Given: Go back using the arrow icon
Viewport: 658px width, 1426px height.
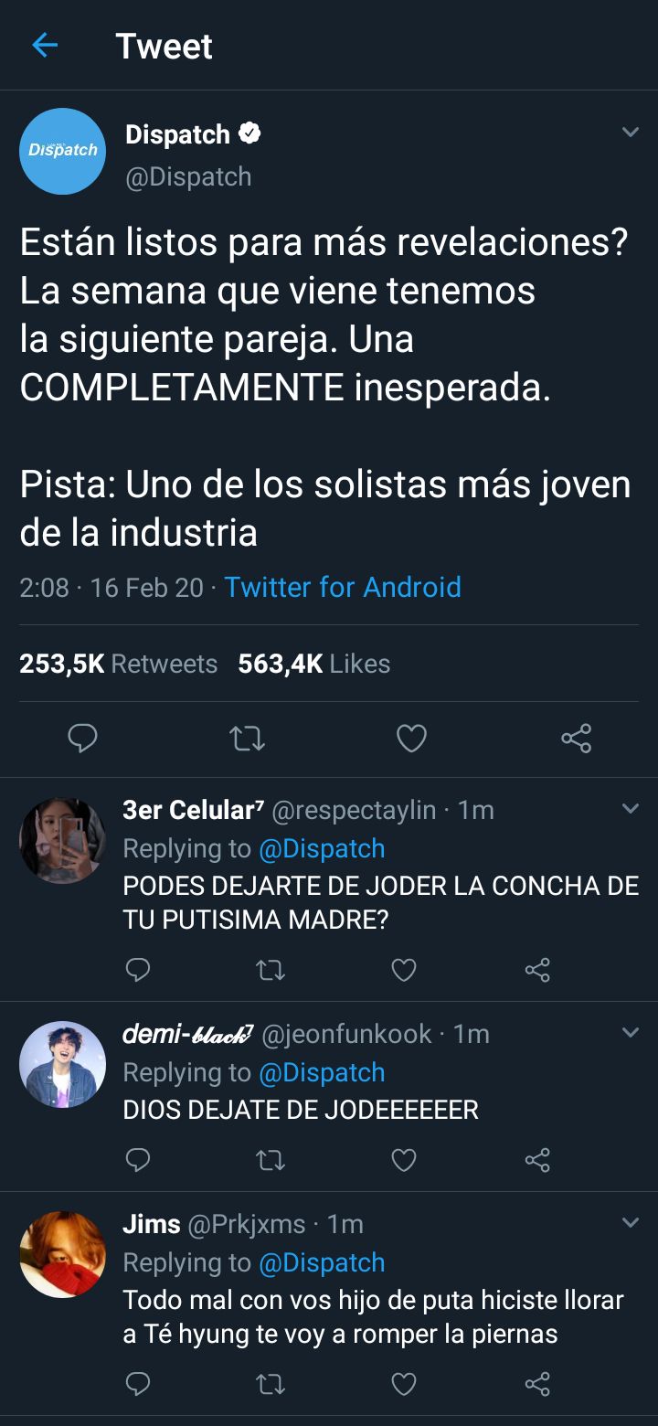Looking at the screenshot, I should (45, 46).
